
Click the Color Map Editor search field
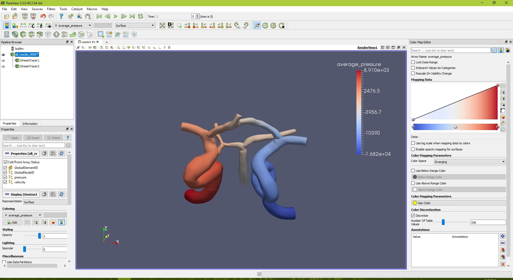pos(451,50)
